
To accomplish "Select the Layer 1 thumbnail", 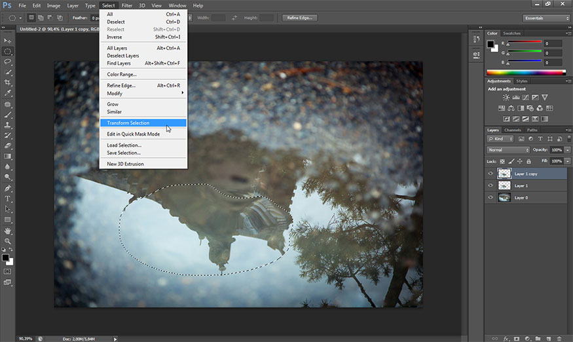I will pos(504,185).
